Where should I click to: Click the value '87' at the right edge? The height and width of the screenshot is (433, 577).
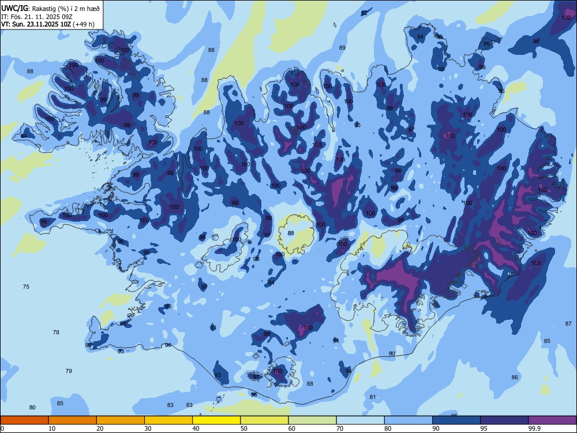coord(568,323)
